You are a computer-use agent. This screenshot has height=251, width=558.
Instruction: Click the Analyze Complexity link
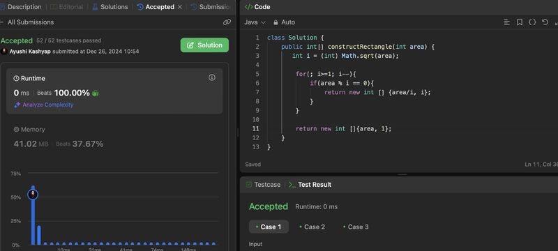coord(44,105)
